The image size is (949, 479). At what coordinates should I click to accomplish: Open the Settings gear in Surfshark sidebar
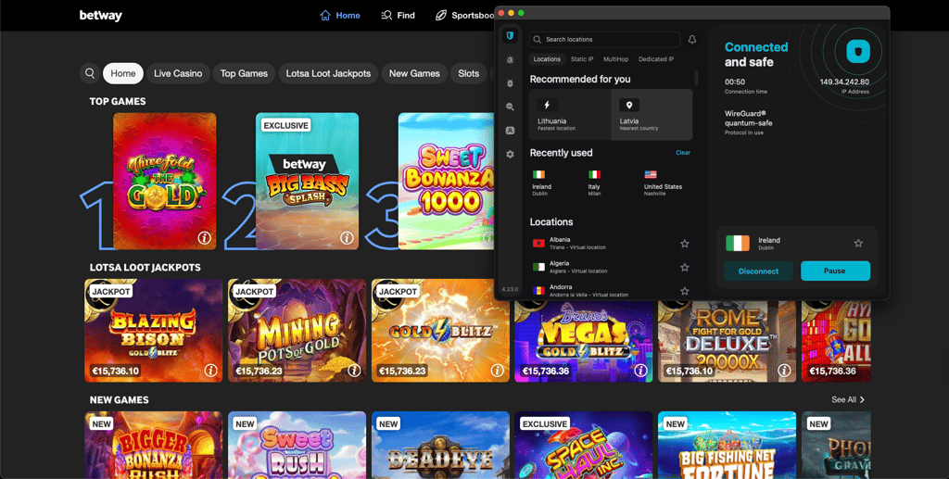[511, 154]
